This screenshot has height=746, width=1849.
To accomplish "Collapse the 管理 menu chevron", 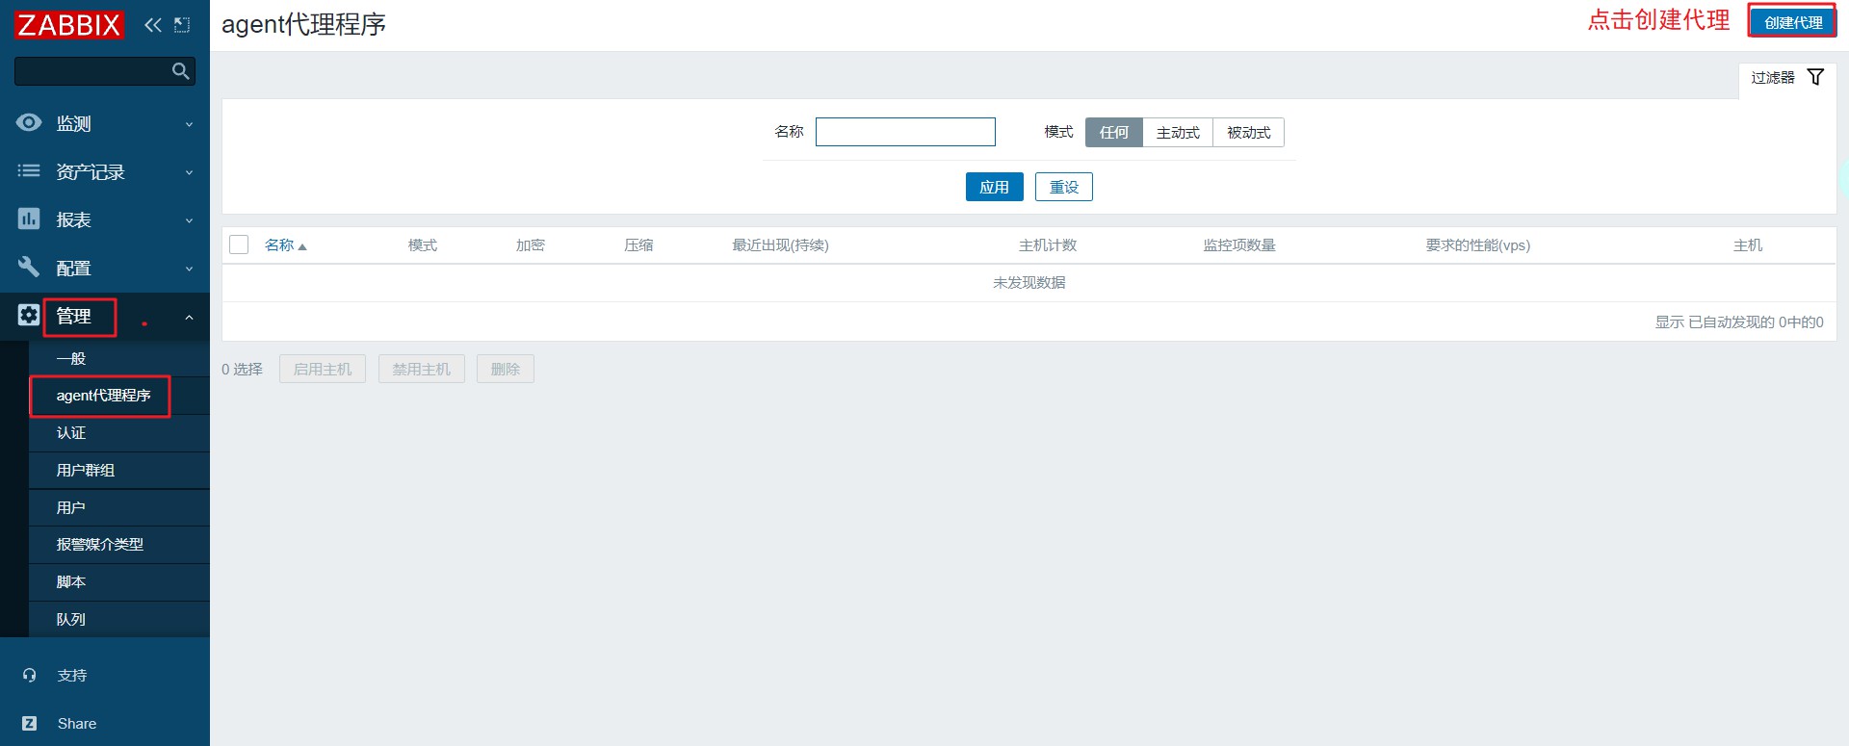I will [x=189, y=317].
